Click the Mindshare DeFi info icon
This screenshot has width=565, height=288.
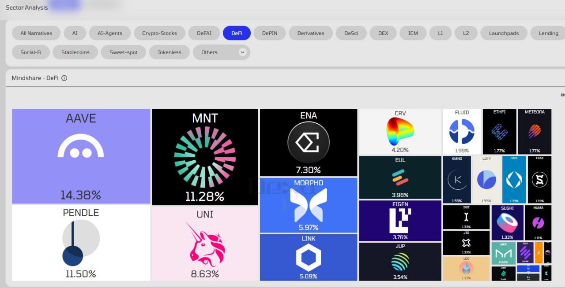point(64,78)
